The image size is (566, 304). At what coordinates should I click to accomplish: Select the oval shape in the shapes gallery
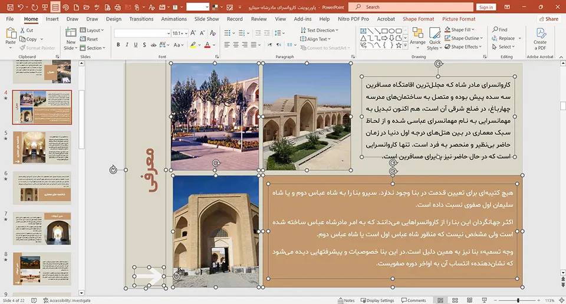391,31
